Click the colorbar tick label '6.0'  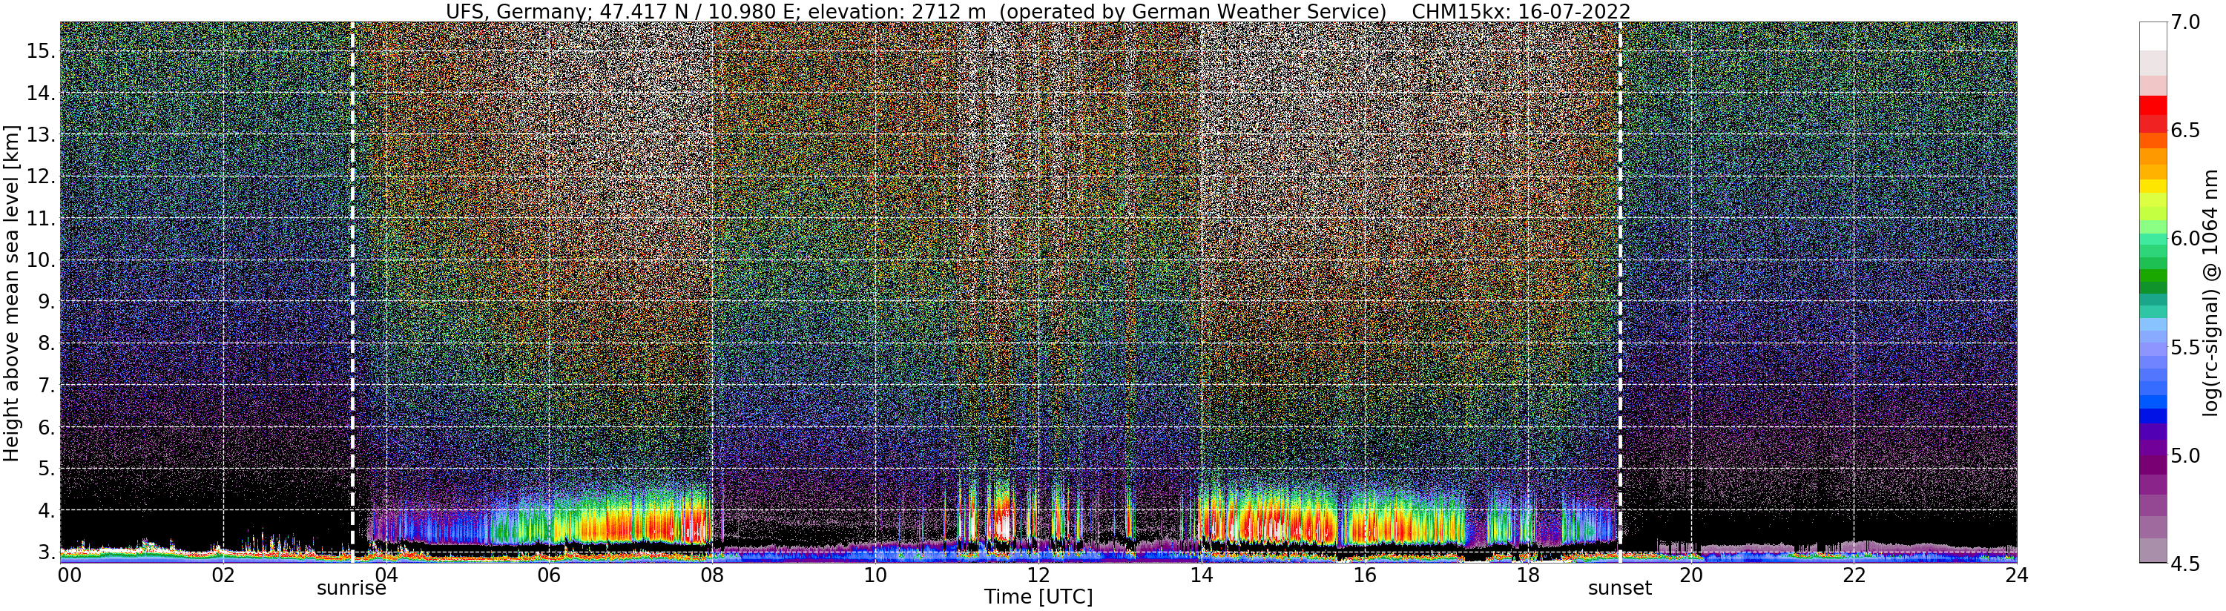2185,239
